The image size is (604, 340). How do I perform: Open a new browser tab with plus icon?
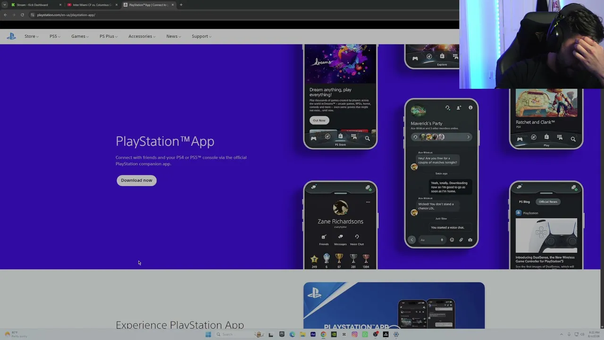pyautogui.click(x=181, y=5)
